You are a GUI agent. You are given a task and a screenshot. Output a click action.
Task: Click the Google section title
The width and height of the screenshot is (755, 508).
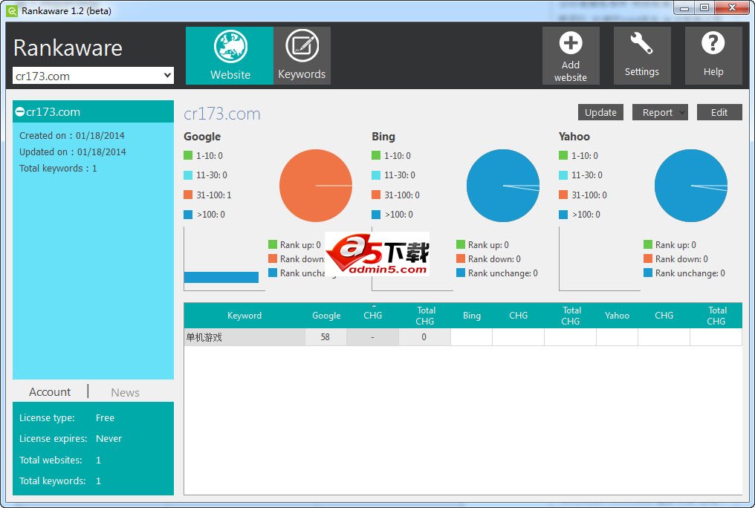tap(202, 137)
